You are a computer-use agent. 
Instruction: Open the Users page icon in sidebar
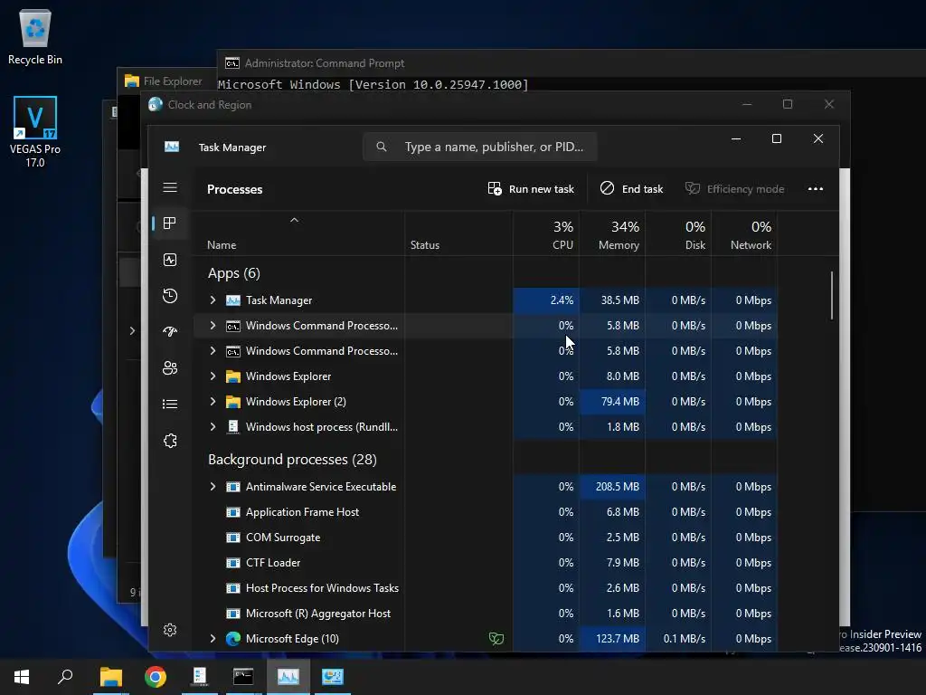point(170,368)
